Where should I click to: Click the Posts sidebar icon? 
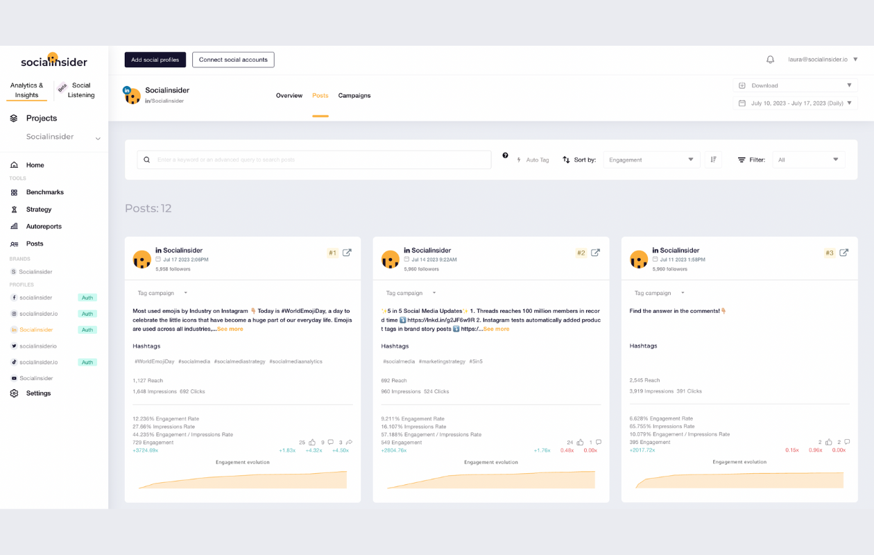tap(14, 244)
